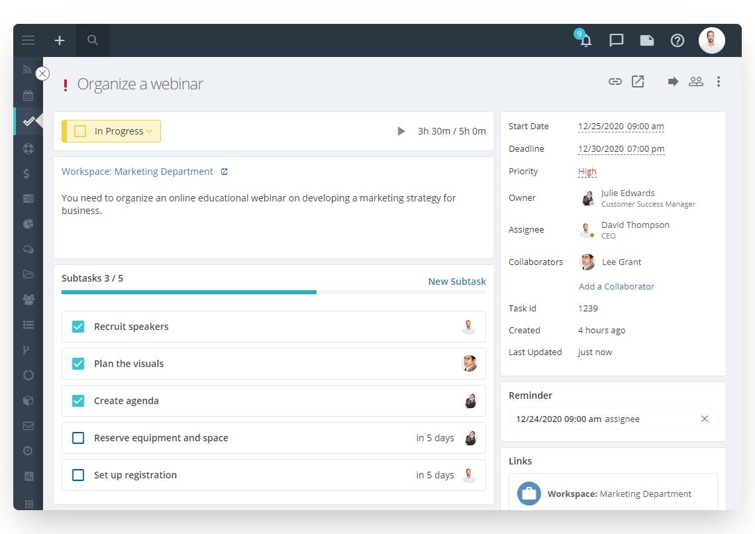Open collaborator Lee Grant profile
Screen dimensions: 755x534
coord(621,262)
